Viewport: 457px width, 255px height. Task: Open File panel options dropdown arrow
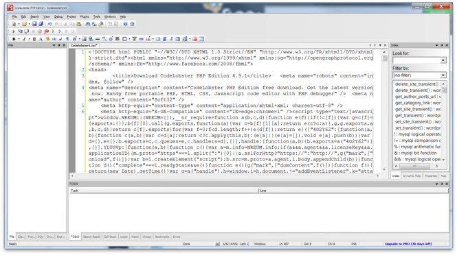[54, 45]
